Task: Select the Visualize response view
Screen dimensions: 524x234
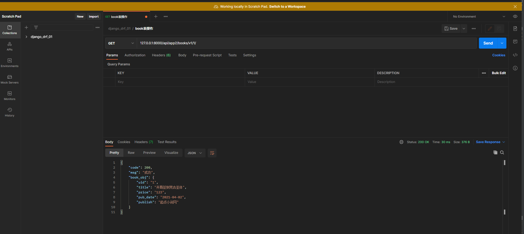Action: click(171, 153)
